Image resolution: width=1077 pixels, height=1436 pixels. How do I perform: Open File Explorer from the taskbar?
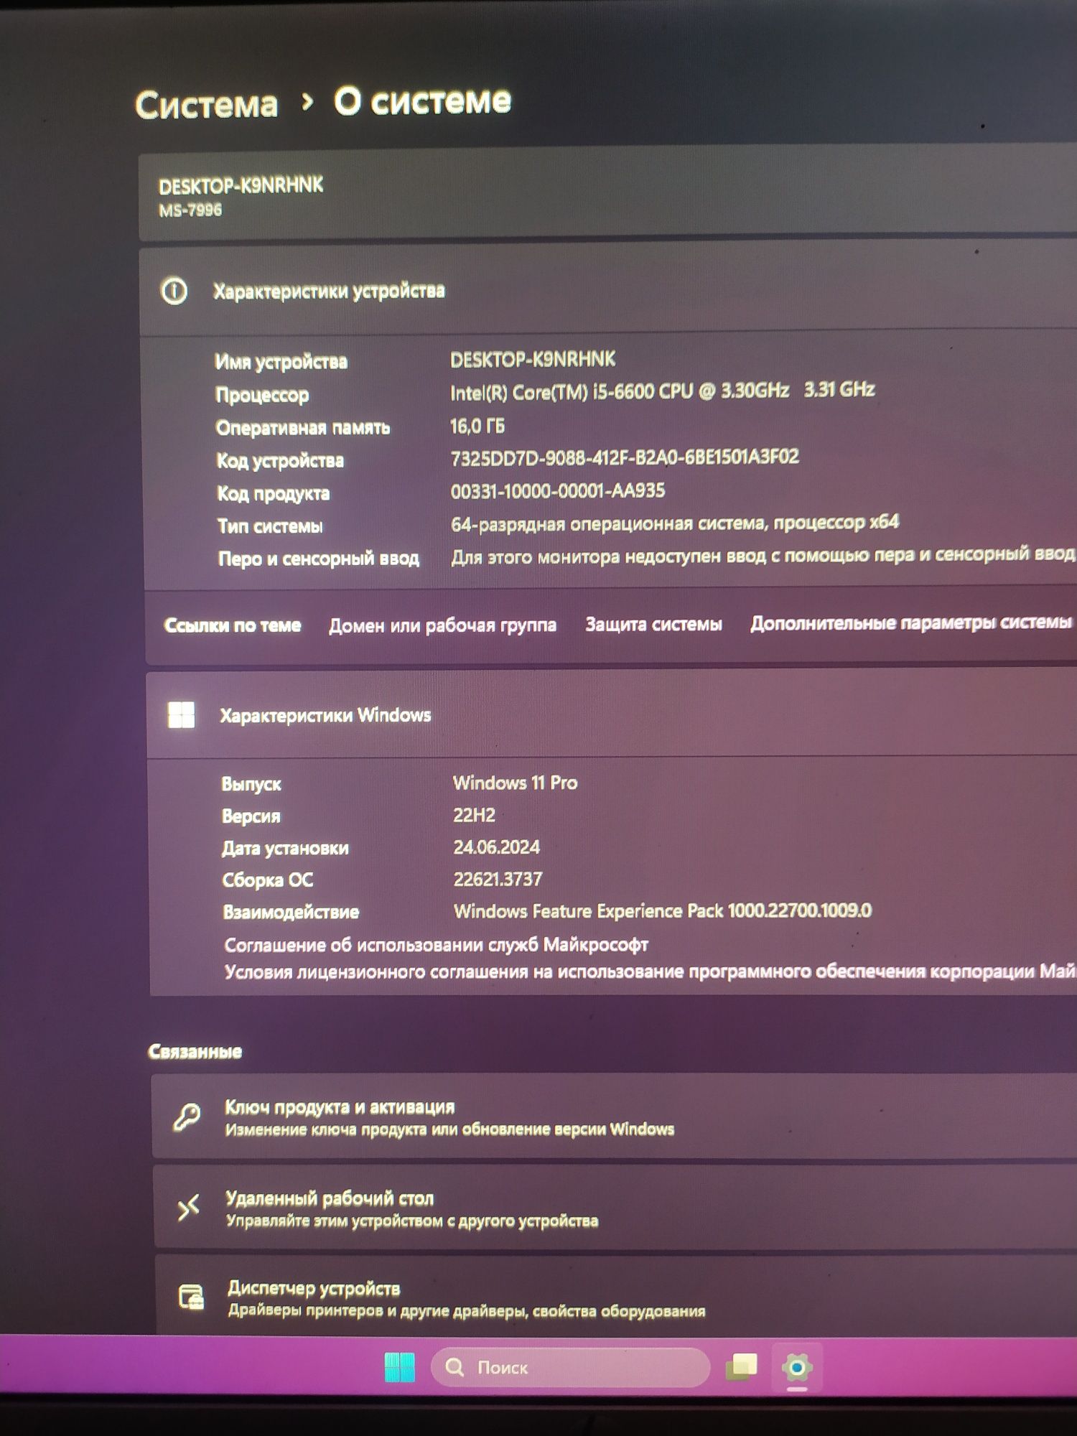742,1366
